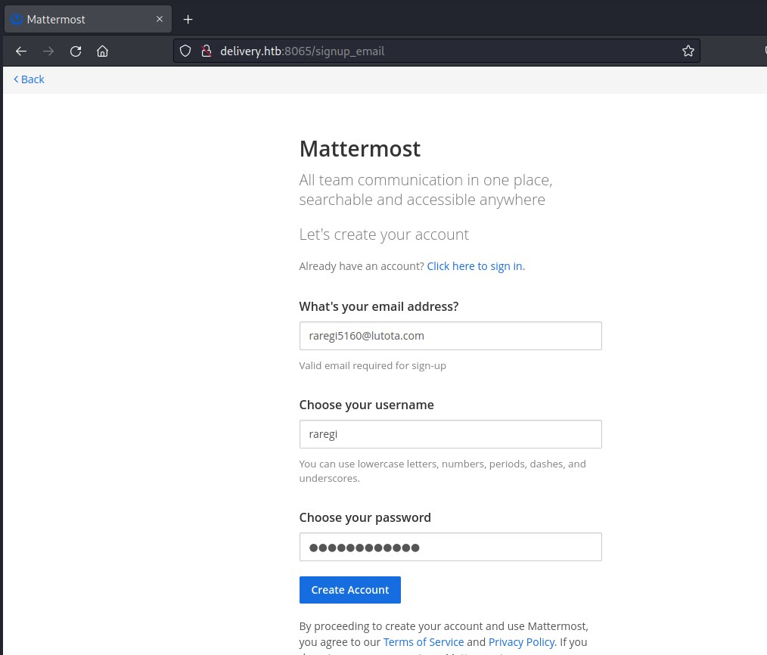Click the browser back arrow button
This screenshot has height=655, width=767.
(21, 51)
